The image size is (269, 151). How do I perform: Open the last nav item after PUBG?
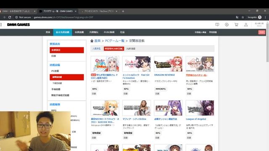pos(122,32)
